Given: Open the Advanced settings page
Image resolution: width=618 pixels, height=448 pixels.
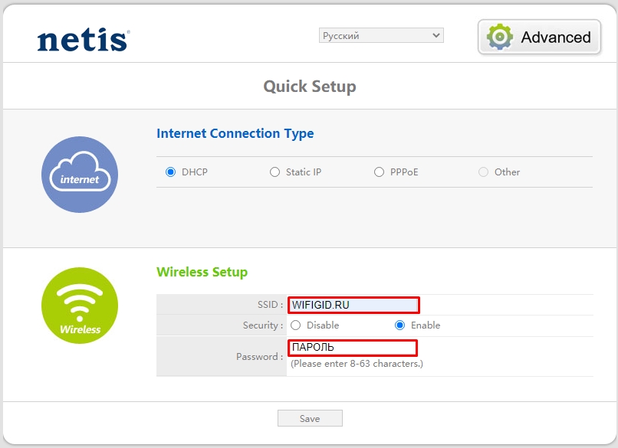Looking at the screenshot, I should (x=540, y=38).
